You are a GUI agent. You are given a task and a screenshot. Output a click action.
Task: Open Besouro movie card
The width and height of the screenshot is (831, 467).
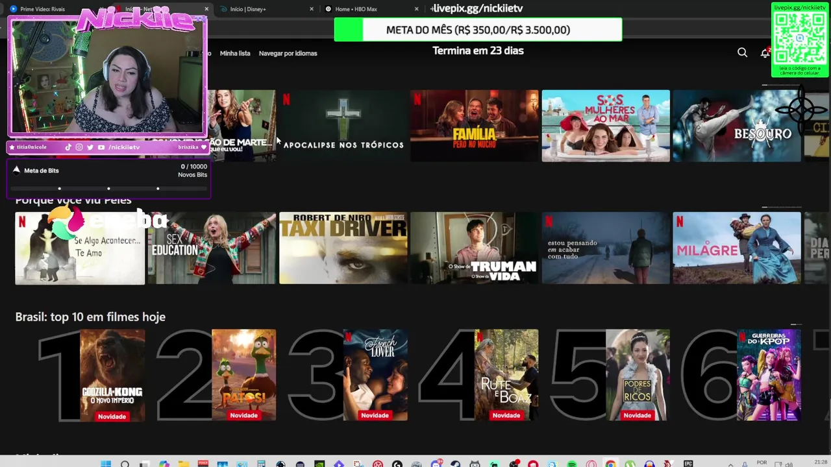pos(737,126)
